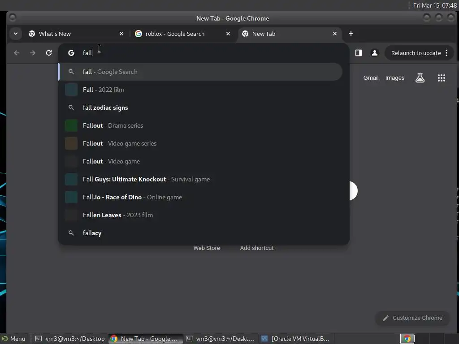Screen dimensions: 459x344
Task: Open the taskbar Menu button
Action: pyautogui.click(x=14, y=339)
